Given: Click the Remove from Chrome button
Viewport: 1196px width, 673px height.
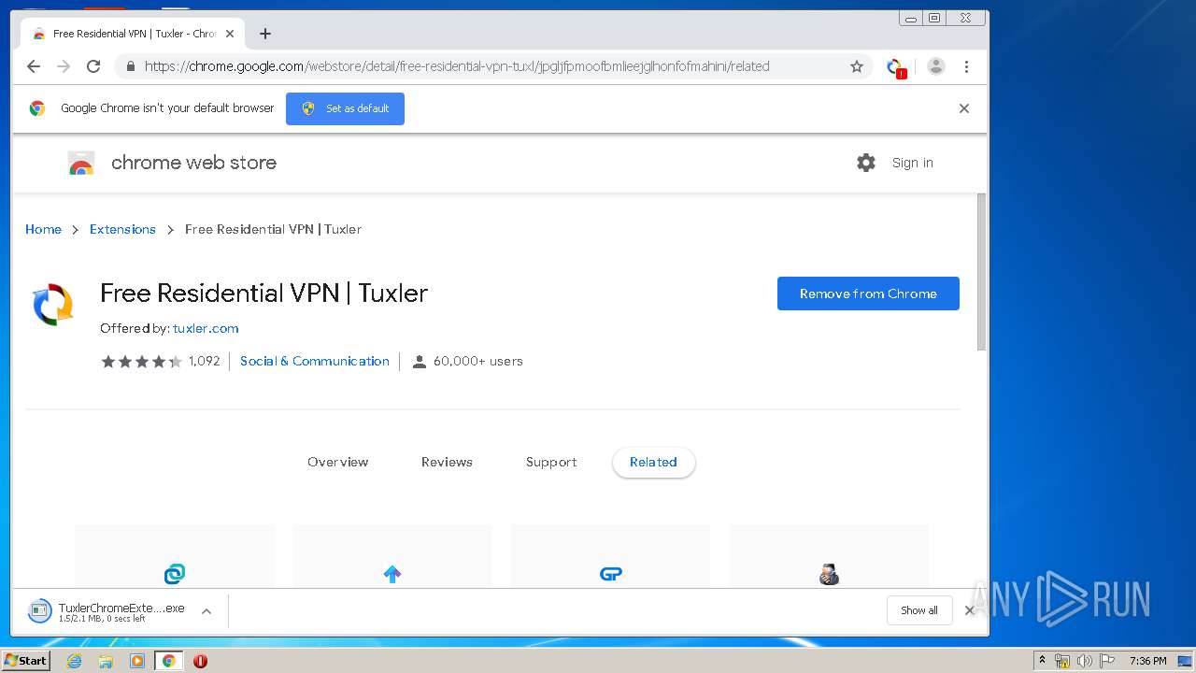Looking at the screenshot, I should (x=868, y=294).
